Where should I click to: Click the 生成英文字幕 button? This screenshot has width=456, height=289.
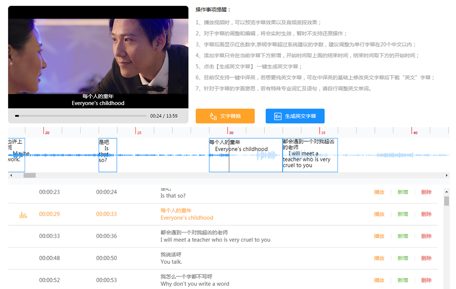[x=295, y=116]
